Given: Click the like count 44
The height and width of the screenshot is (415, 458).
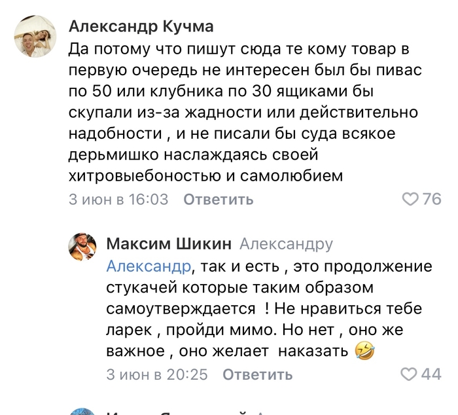Looking at the screenshot, I should [x=431, y=374].
